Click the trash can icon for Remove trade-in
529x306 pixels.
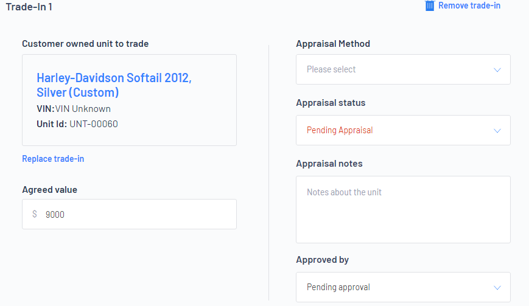(430, 5)
